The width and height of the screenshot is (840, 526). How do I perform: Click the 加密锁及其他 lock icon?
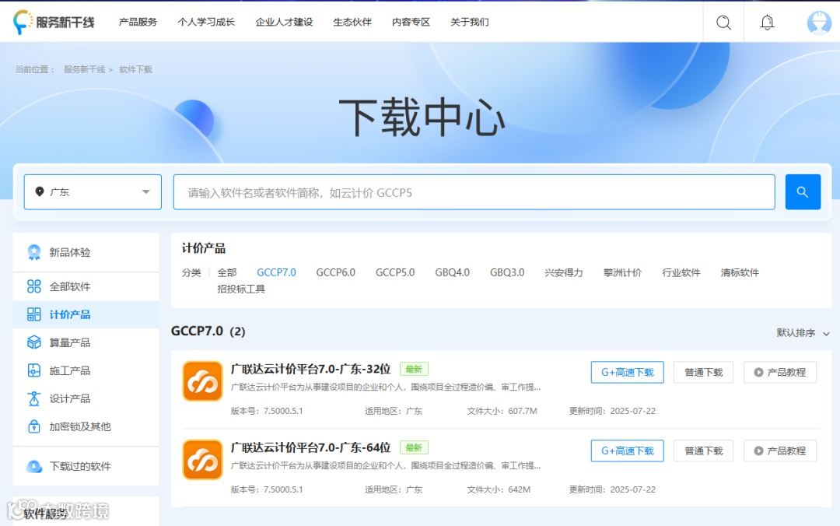click(x=33, y=426)
